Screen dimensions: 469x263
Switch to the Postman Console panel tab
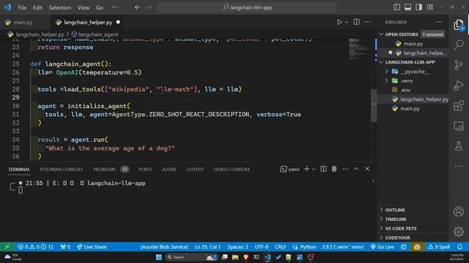[62, 169]
